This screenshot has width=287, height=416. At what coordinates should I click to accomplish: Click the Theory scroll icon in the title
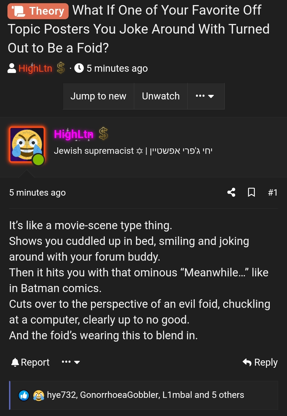pyautogui.click(x=19, y=10)
